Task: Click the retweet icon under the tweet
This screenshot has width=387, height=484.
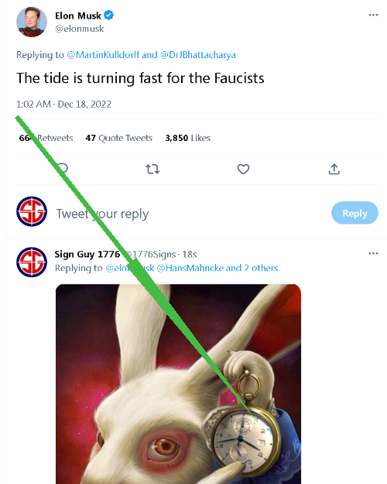Action: [152, 169]
